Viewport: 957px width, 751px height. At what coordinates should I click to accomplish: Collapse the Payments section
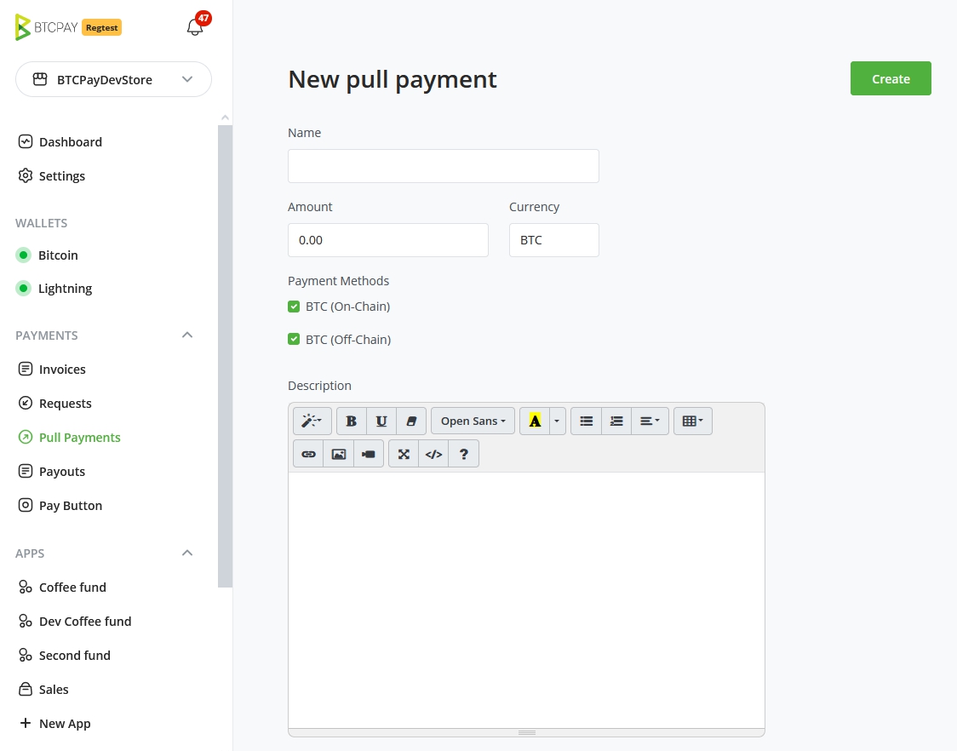187,335
